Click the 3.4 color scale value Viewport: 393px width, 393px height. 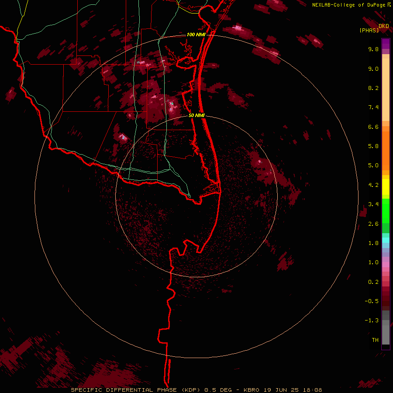(x=373, y=204)
